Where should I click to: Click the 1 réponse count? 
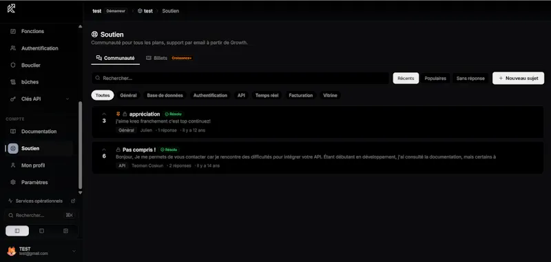[x=167, y=130]
